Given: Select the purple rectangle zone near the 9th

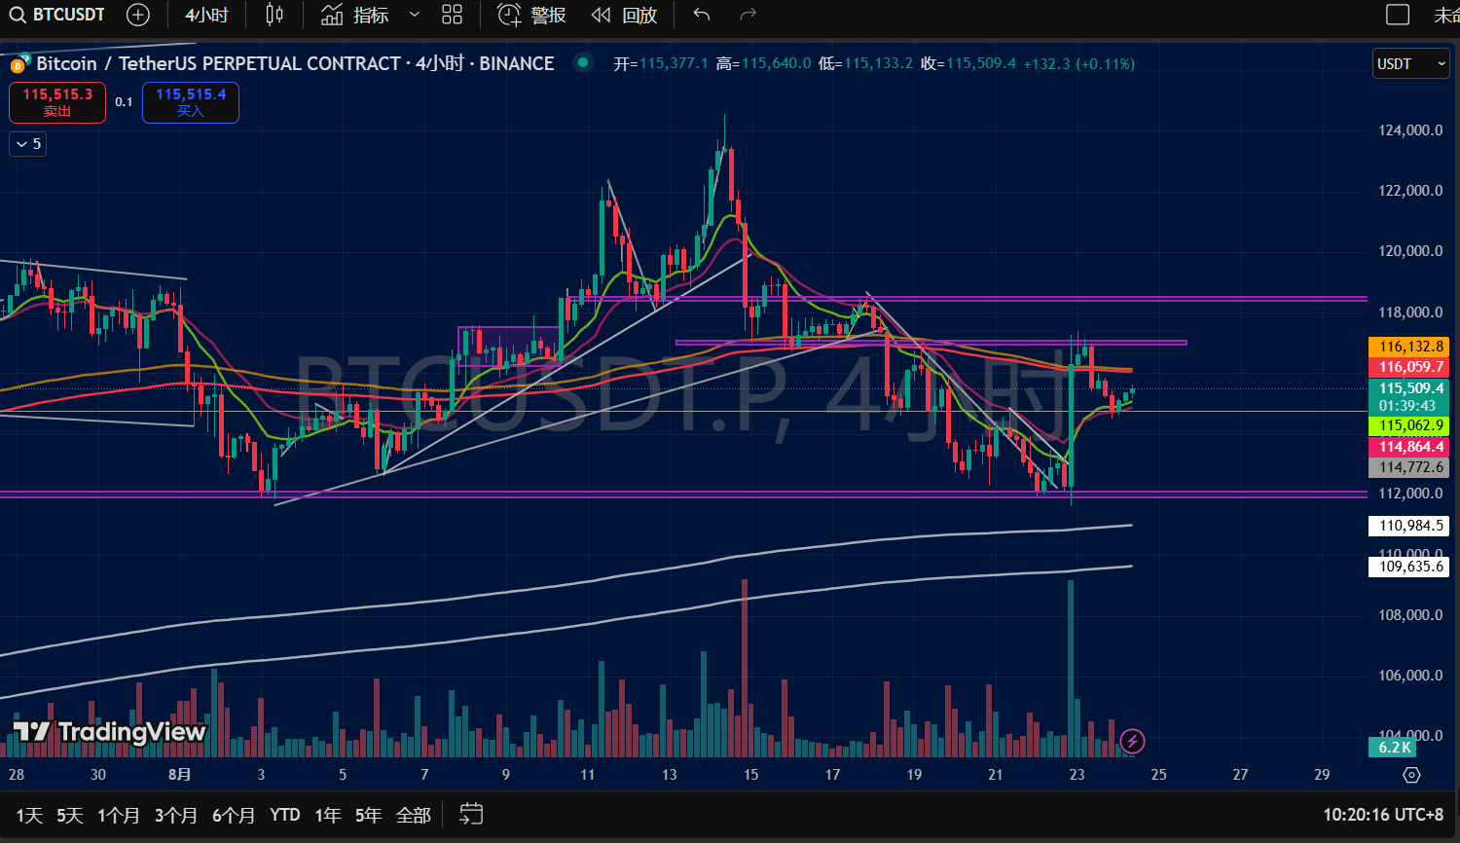Looking at the screenshot, I should (508, 347).
